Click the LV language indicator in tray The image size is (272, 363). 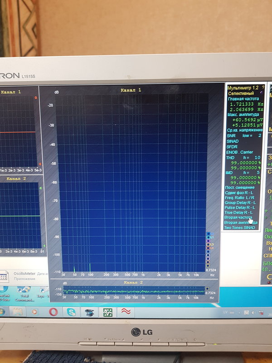pos(225,312)
